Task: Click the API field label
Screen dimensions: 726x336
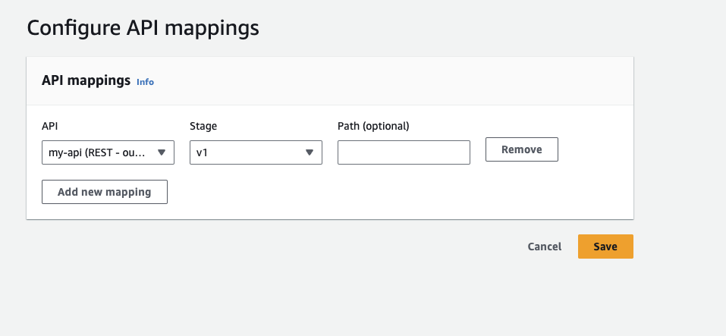Action: point(51,126)
